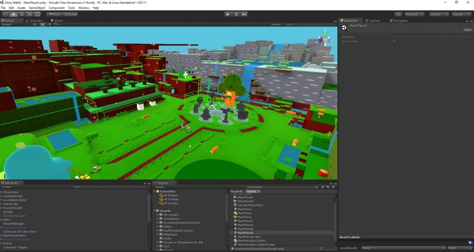Click the save search star icon
Screen dimensions: 474x252
333,187
